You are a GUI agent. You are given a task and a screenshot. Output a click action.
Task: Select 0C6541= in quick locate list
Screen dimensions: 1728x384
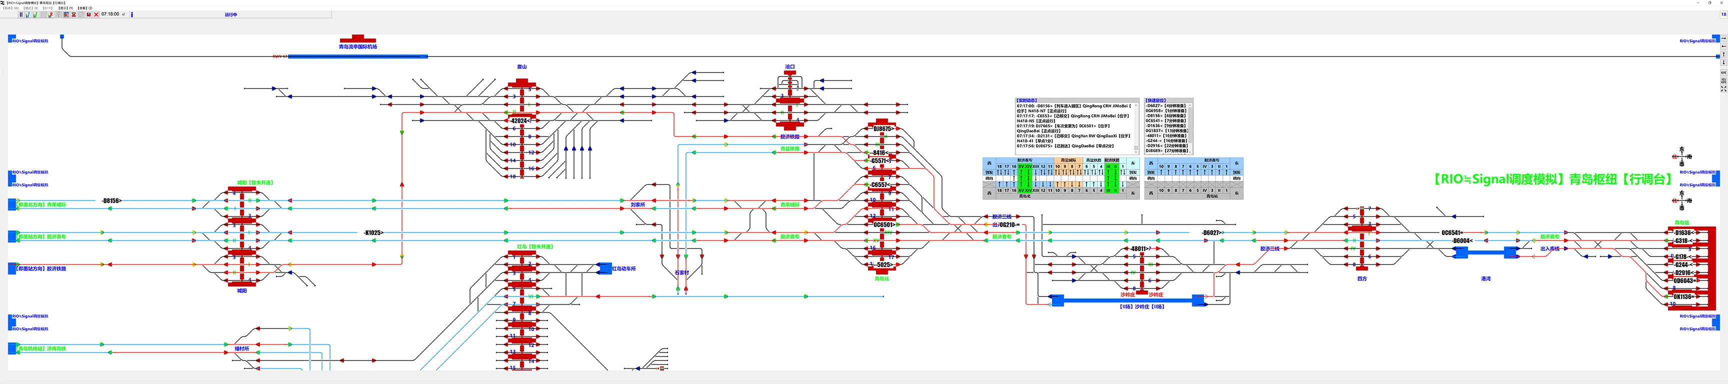click(1166, 121)
